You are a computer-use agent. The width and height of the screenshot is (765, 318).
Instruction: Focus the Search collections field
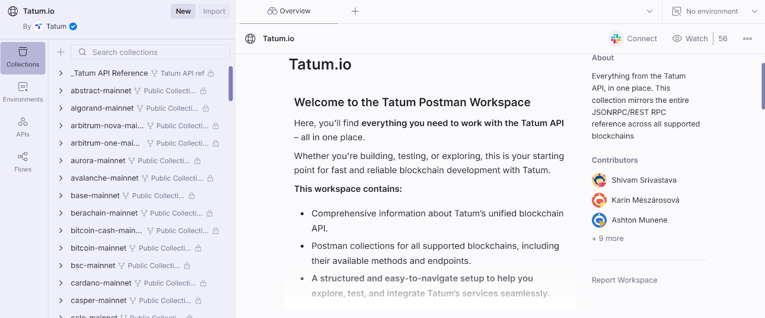[x=151, y=52]
